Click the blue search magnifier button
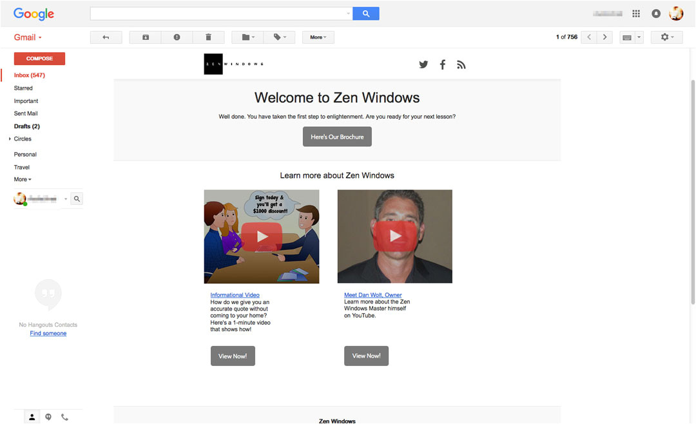The width and height of the screenshot is (696, 424). (x=366, y=14)
